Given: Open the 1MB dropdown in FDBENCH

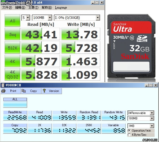Looking at the screenshot, I should click(x=141, y=126).
